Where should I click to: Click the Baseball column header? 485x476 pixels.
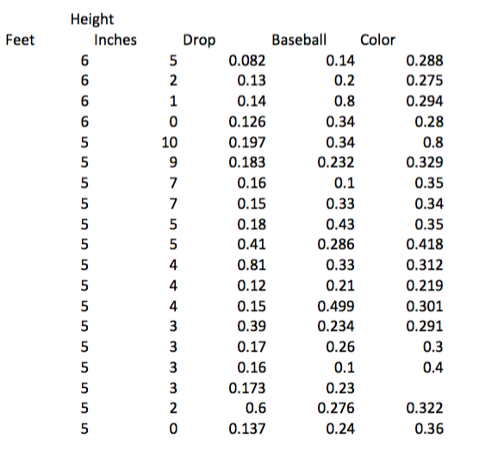point(299,41)
